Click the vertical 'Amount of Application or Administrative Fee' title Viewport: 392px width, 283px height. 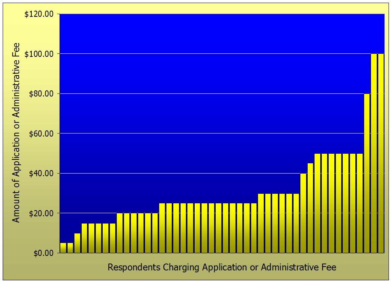[x=16, y=133]
